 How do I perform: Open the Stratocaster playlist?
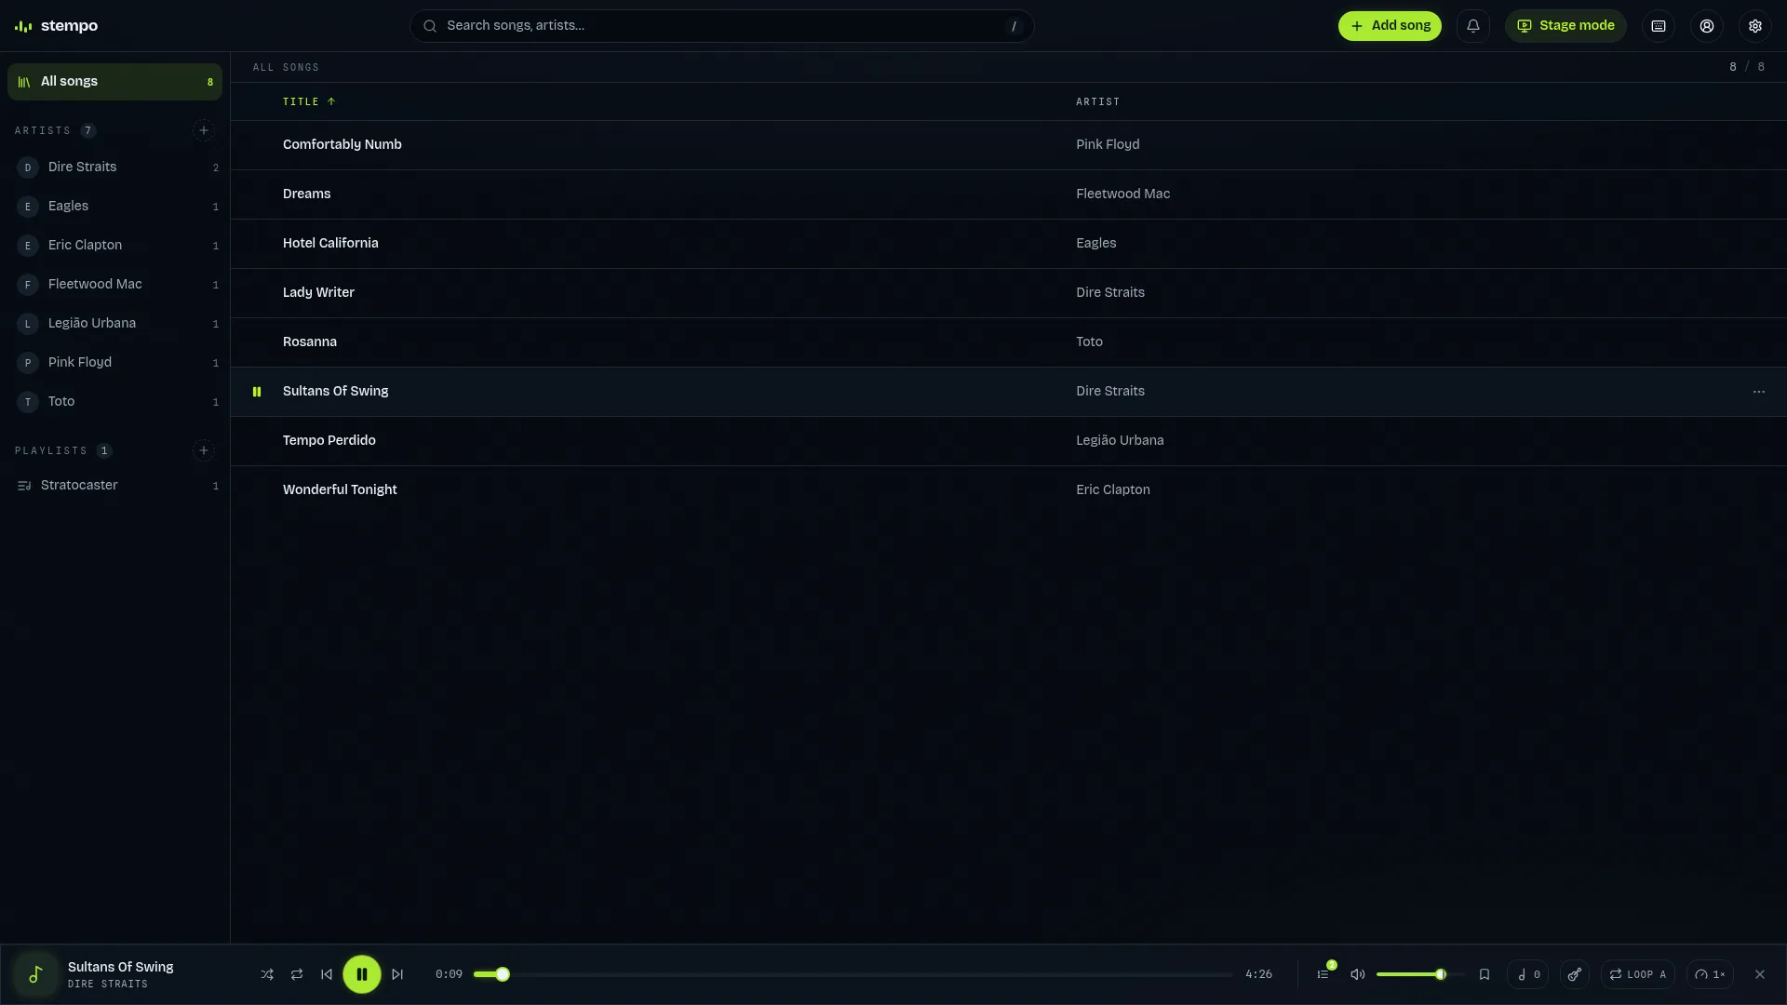pos(115,486)
